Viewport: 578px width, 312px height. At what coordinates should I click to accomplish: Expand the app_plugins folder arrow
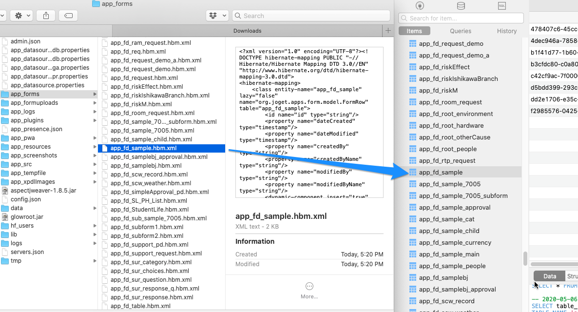click(95, 120)
